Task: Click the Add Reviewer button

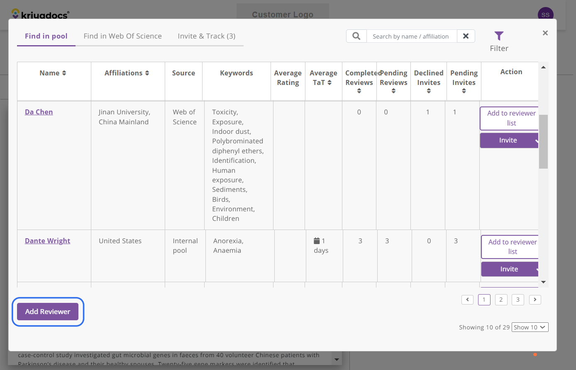Action: click(x=48, y=312)
